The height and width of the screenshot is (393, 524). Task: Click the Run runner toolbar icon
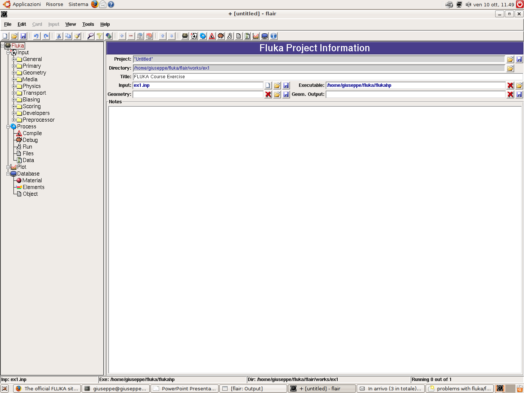(230, 36)
